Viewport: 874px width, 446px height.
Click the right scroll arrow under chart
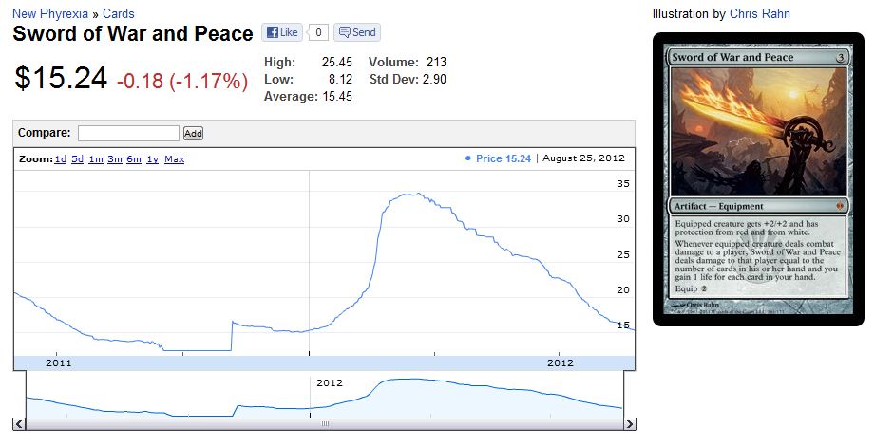coord(629,424)
